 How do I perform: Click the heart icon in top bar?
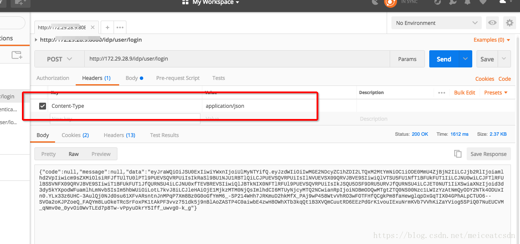pos(483,2)
